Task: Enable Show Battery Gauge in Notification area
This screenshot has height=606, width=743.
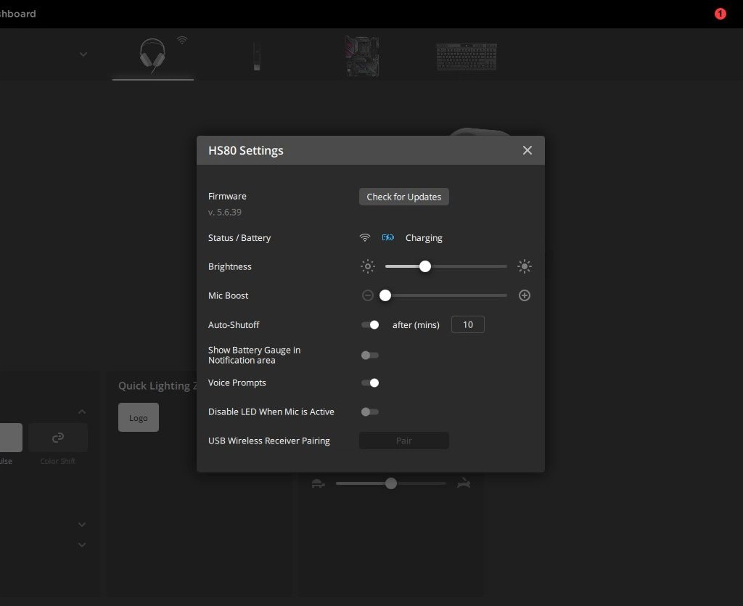Action: click(370, 355)
